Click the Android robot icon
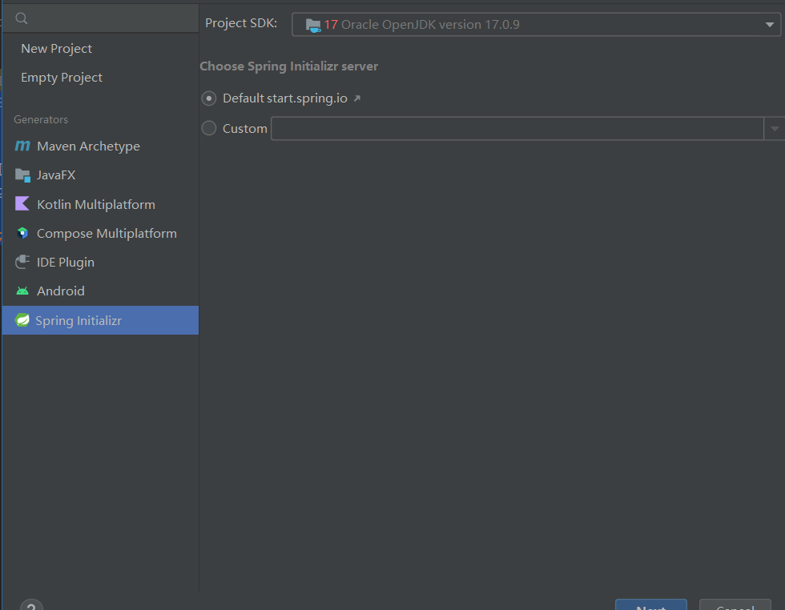Image resolution: width=785 pixels, height=610 pixels. click(22, 291)
